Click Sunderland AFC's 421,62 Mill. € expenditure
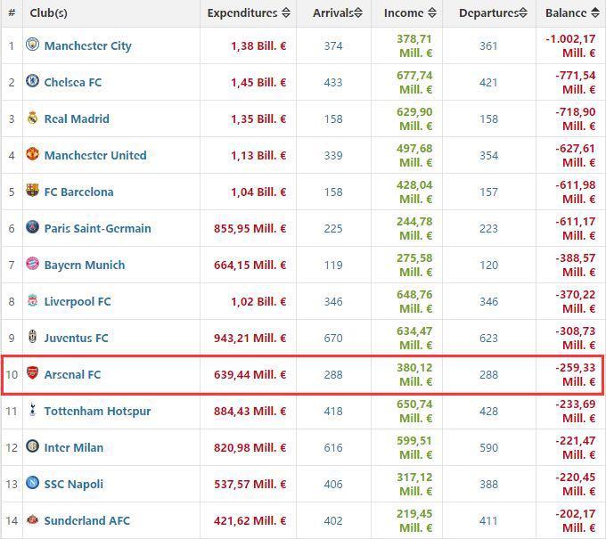The height and width of the screenshot is (539, 606). [x=250, y=521]
